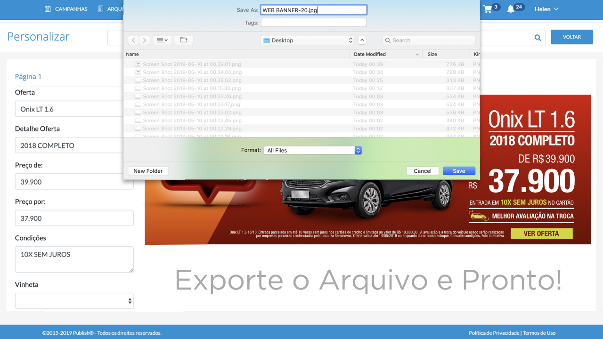Open the shopping cart icon
Image resolution: width=603 pixels, height=339 pixels.
(487, 9)
